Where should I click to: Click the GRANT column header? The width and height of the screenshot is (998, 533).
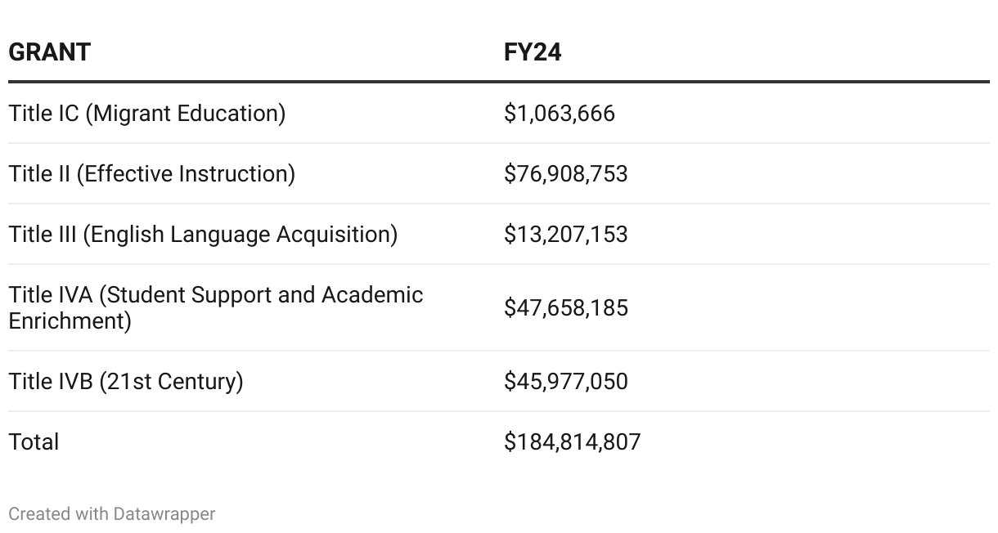click(49, 52)
